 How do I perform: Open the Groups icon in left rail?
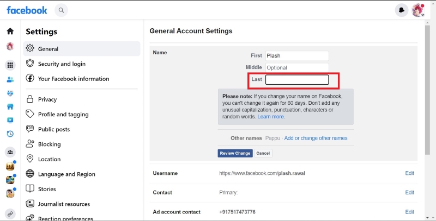point(10,152)
